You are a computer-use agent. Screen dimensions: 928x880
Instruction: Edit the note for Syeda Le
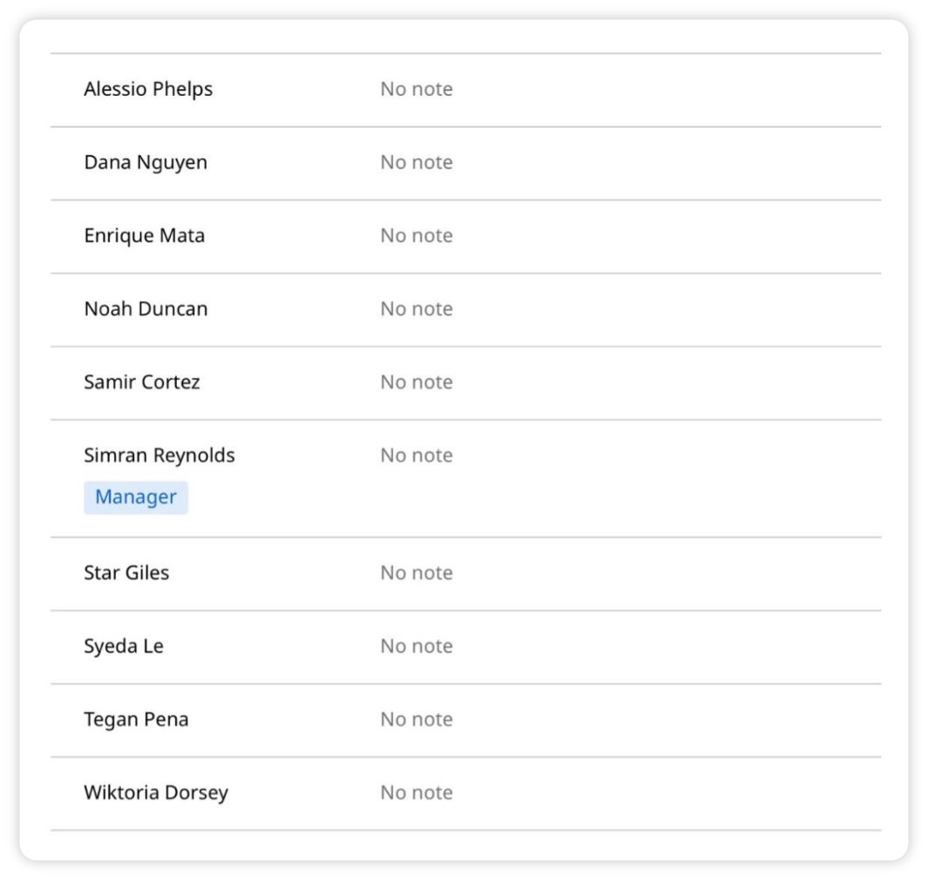click(x=417, y=646)
